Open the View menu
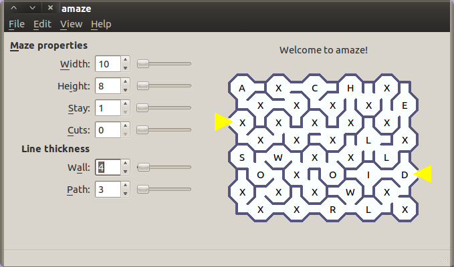This screenshot has height=267, width=454. click(72, 24)
